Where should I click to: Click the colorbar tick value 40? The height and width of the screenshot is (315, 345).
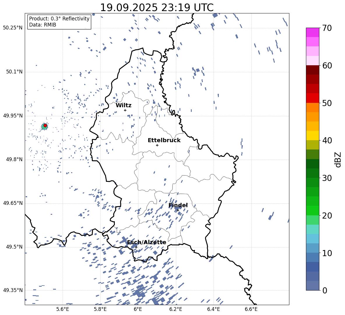click(327, 140)
